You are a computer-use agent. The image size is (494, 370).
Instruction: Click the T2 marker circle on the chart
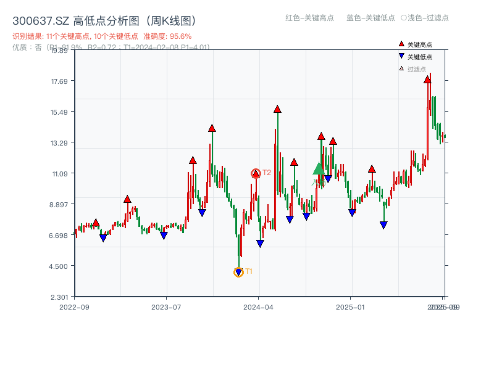pyautogui.click(x=255, y=173)
